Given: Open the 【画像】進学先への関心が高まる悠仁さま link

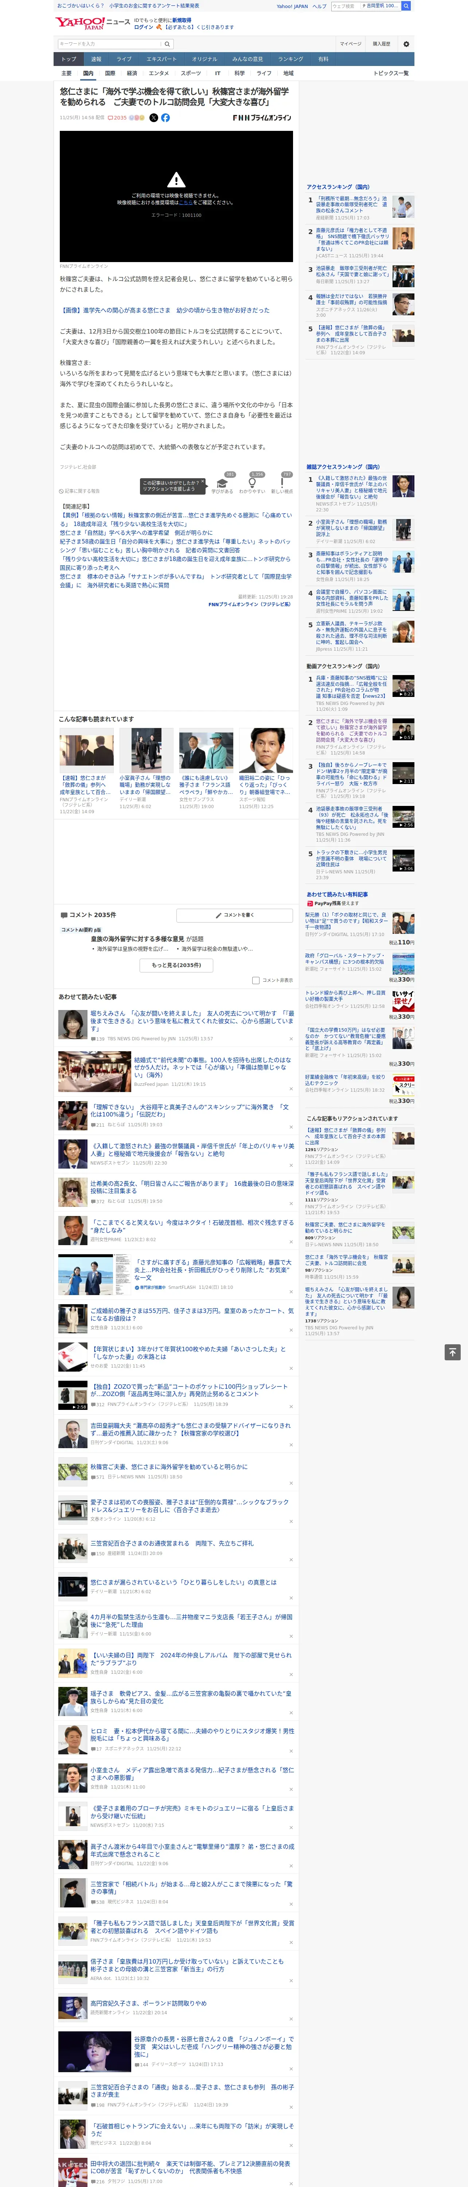Looking at the screenshot, I should (165, 310).
